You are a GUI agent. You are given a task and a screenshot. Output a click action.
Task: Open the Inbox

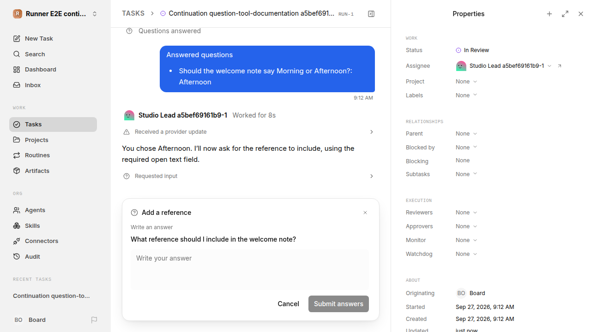53,85
